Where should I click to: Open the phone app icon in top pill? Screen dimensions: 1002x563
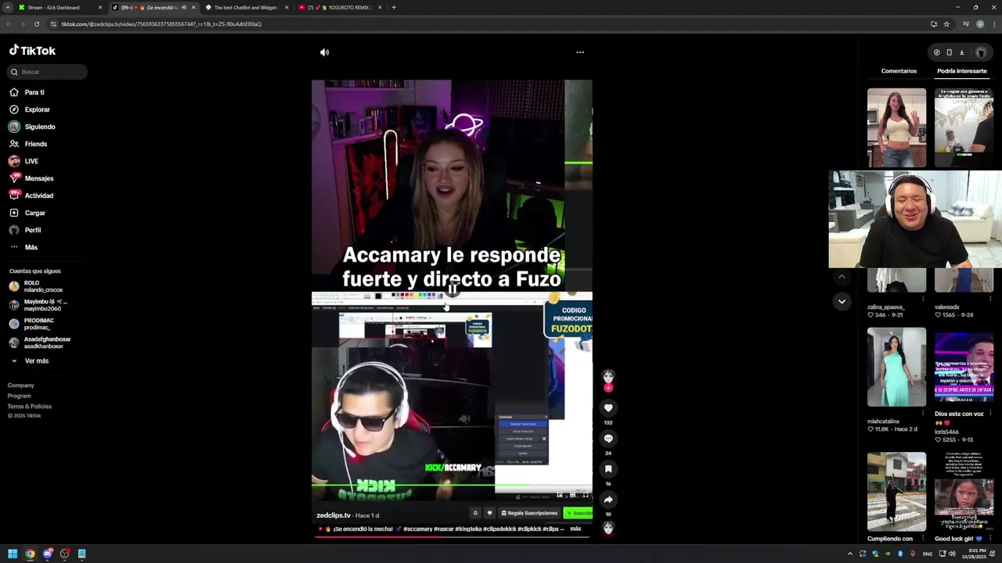949,52
